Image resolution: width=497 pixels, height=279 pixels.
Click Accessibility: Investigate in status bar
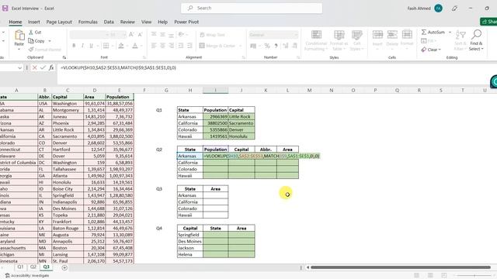(27, 276)
